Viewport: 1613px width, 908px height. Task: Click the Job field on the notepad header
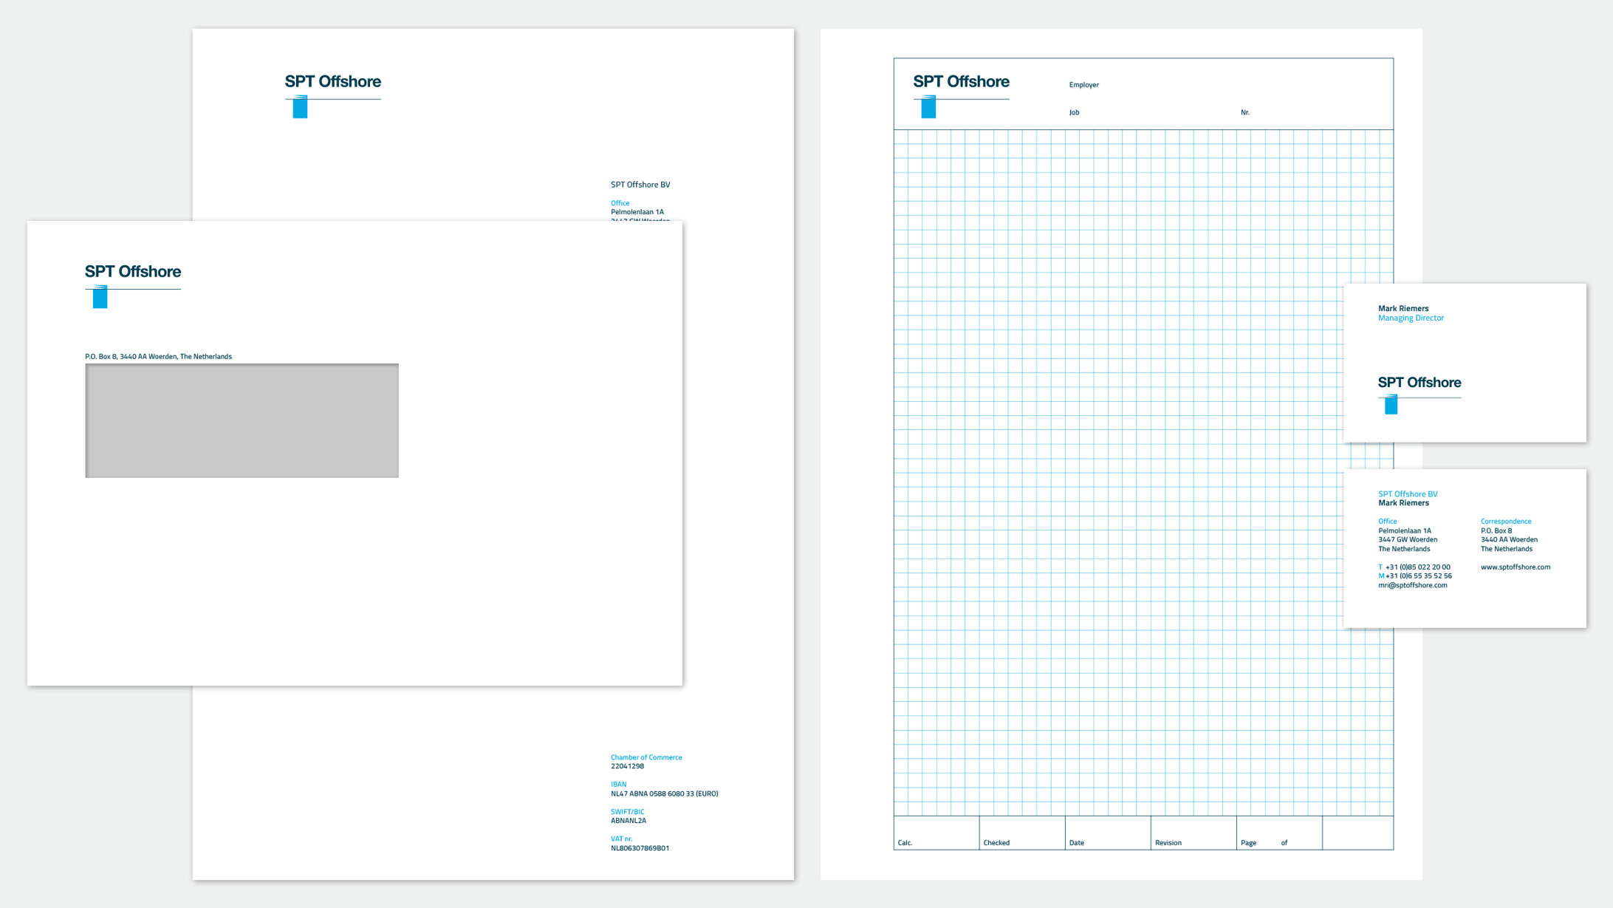tap(1074, 112)
